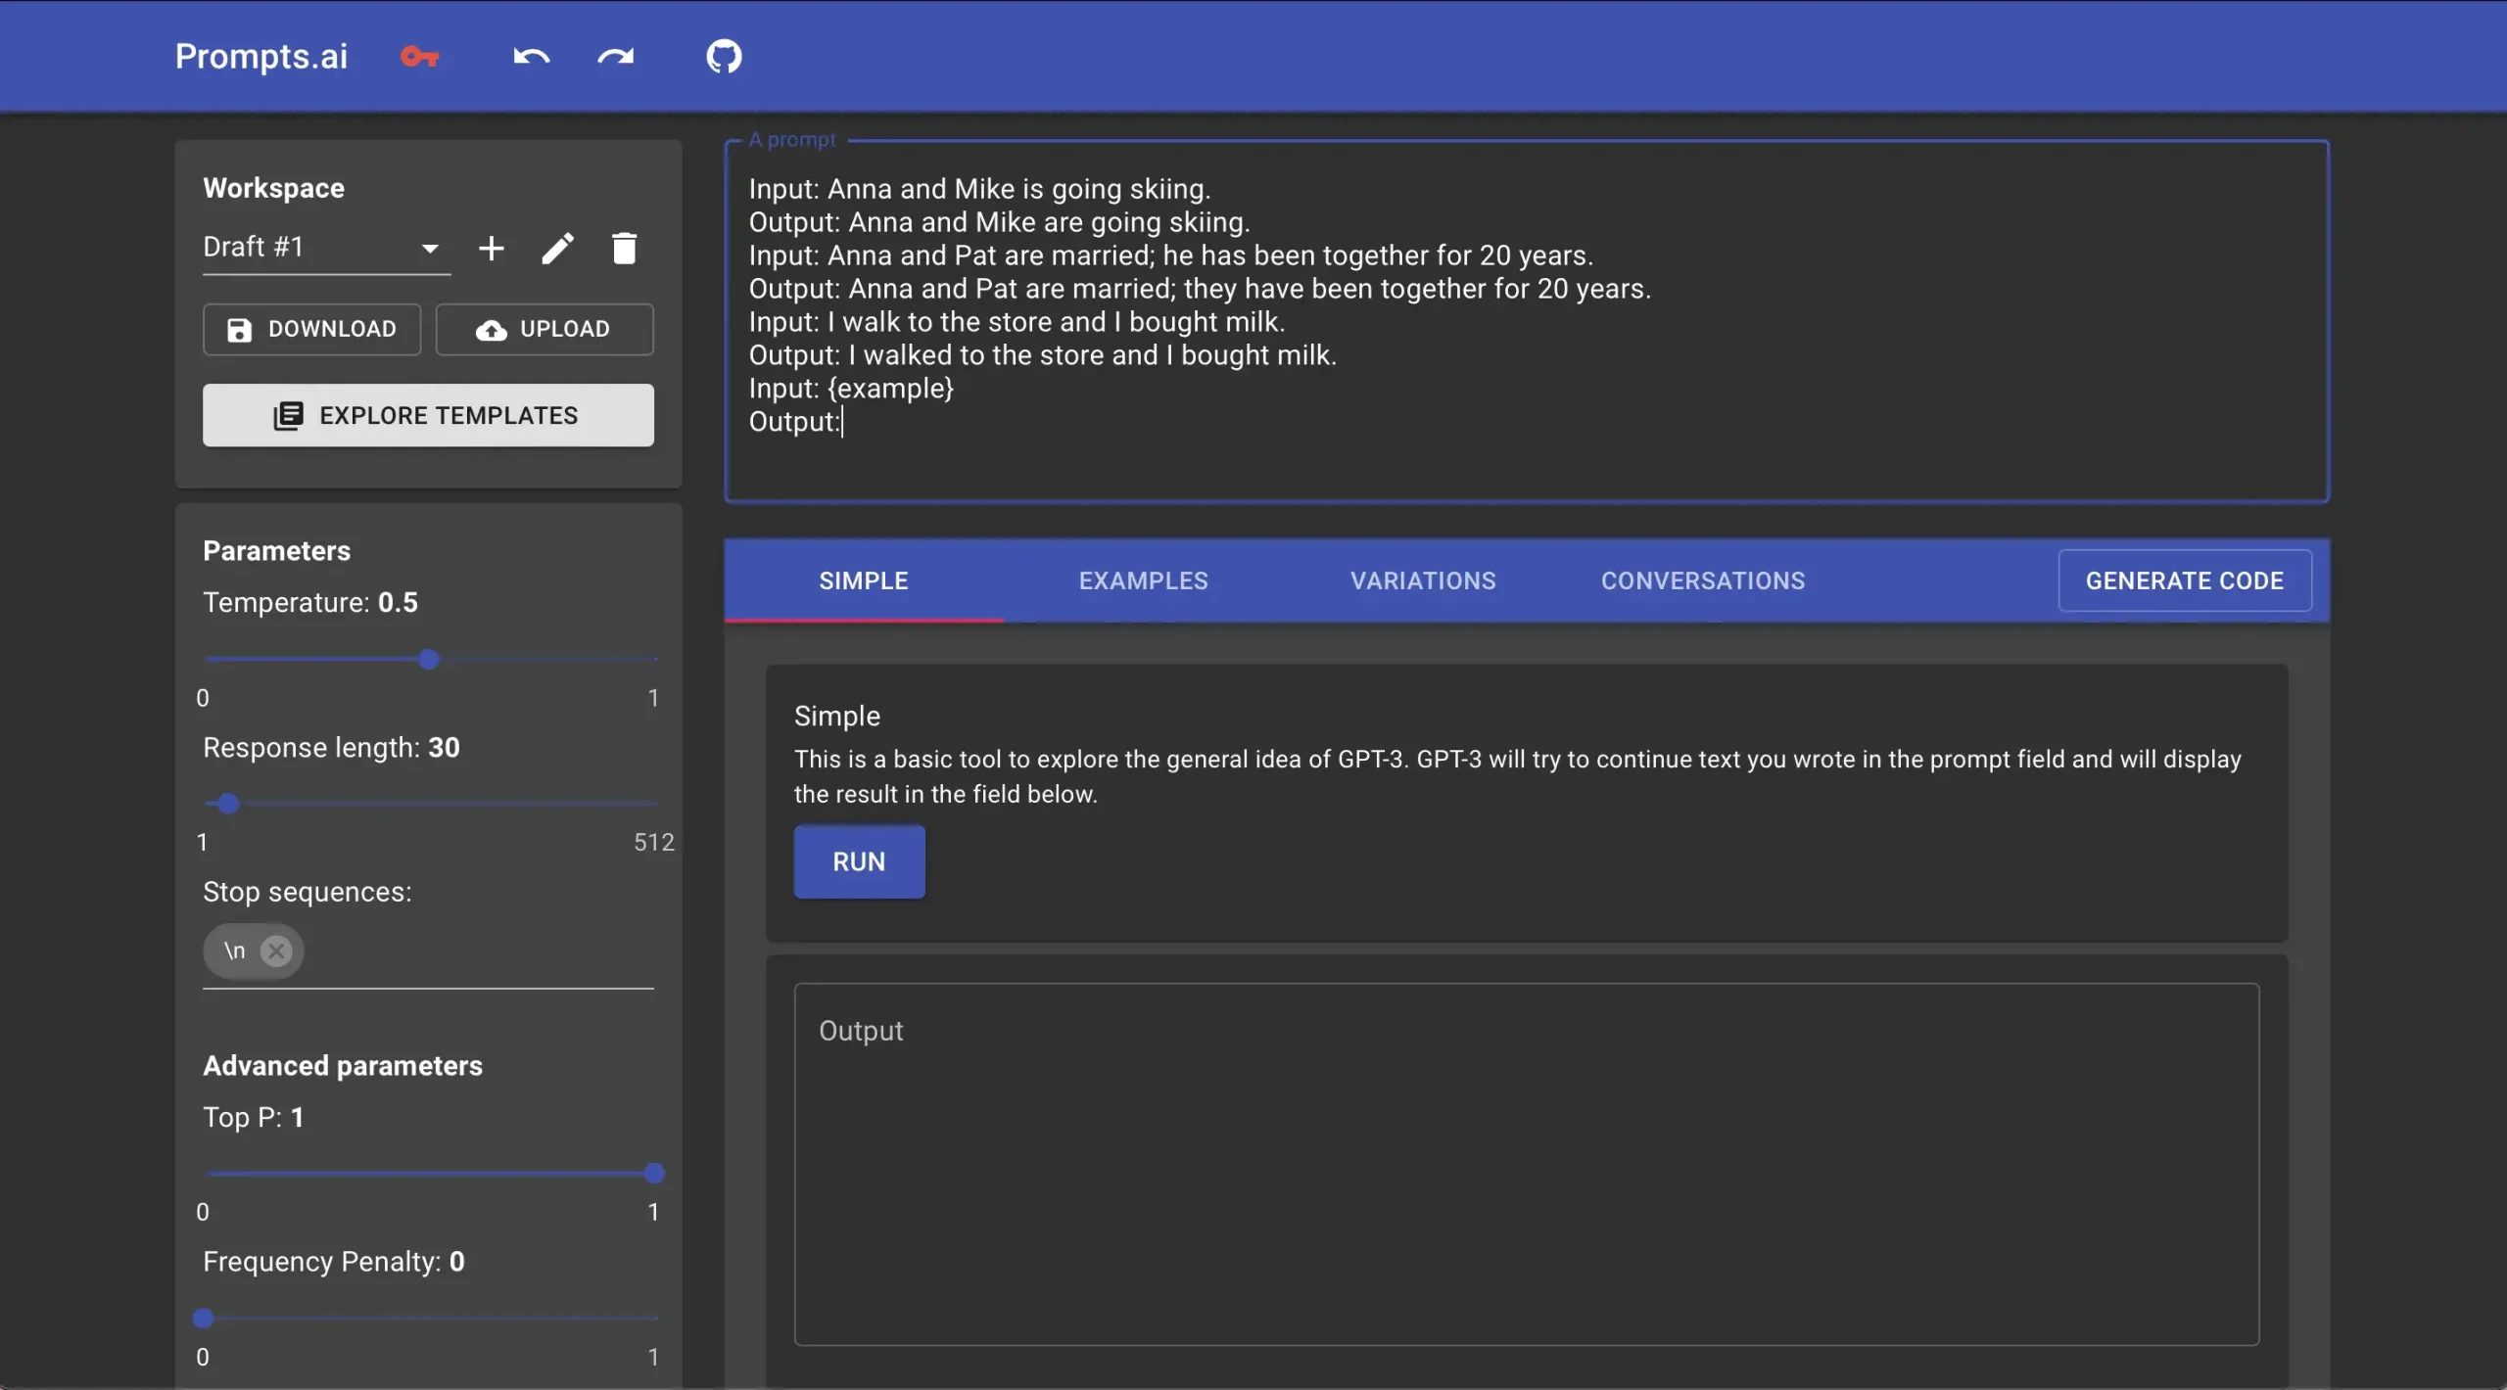Open the GitHub repository icon
The width and height of the screenshot is (2507, 1390).
click(x=725, y=56)
